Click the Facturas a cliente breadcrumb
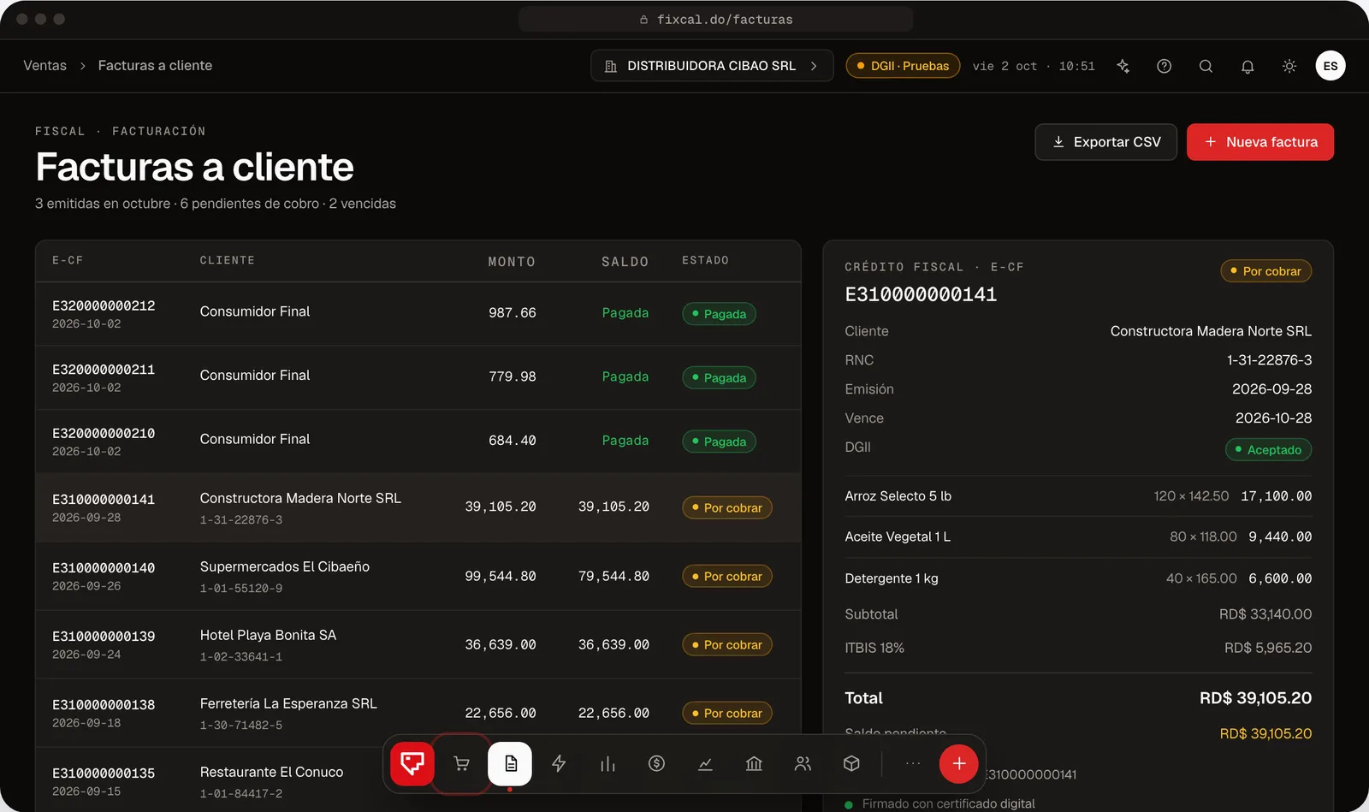Screen dimensions: 1369x812 click(155, 66)
